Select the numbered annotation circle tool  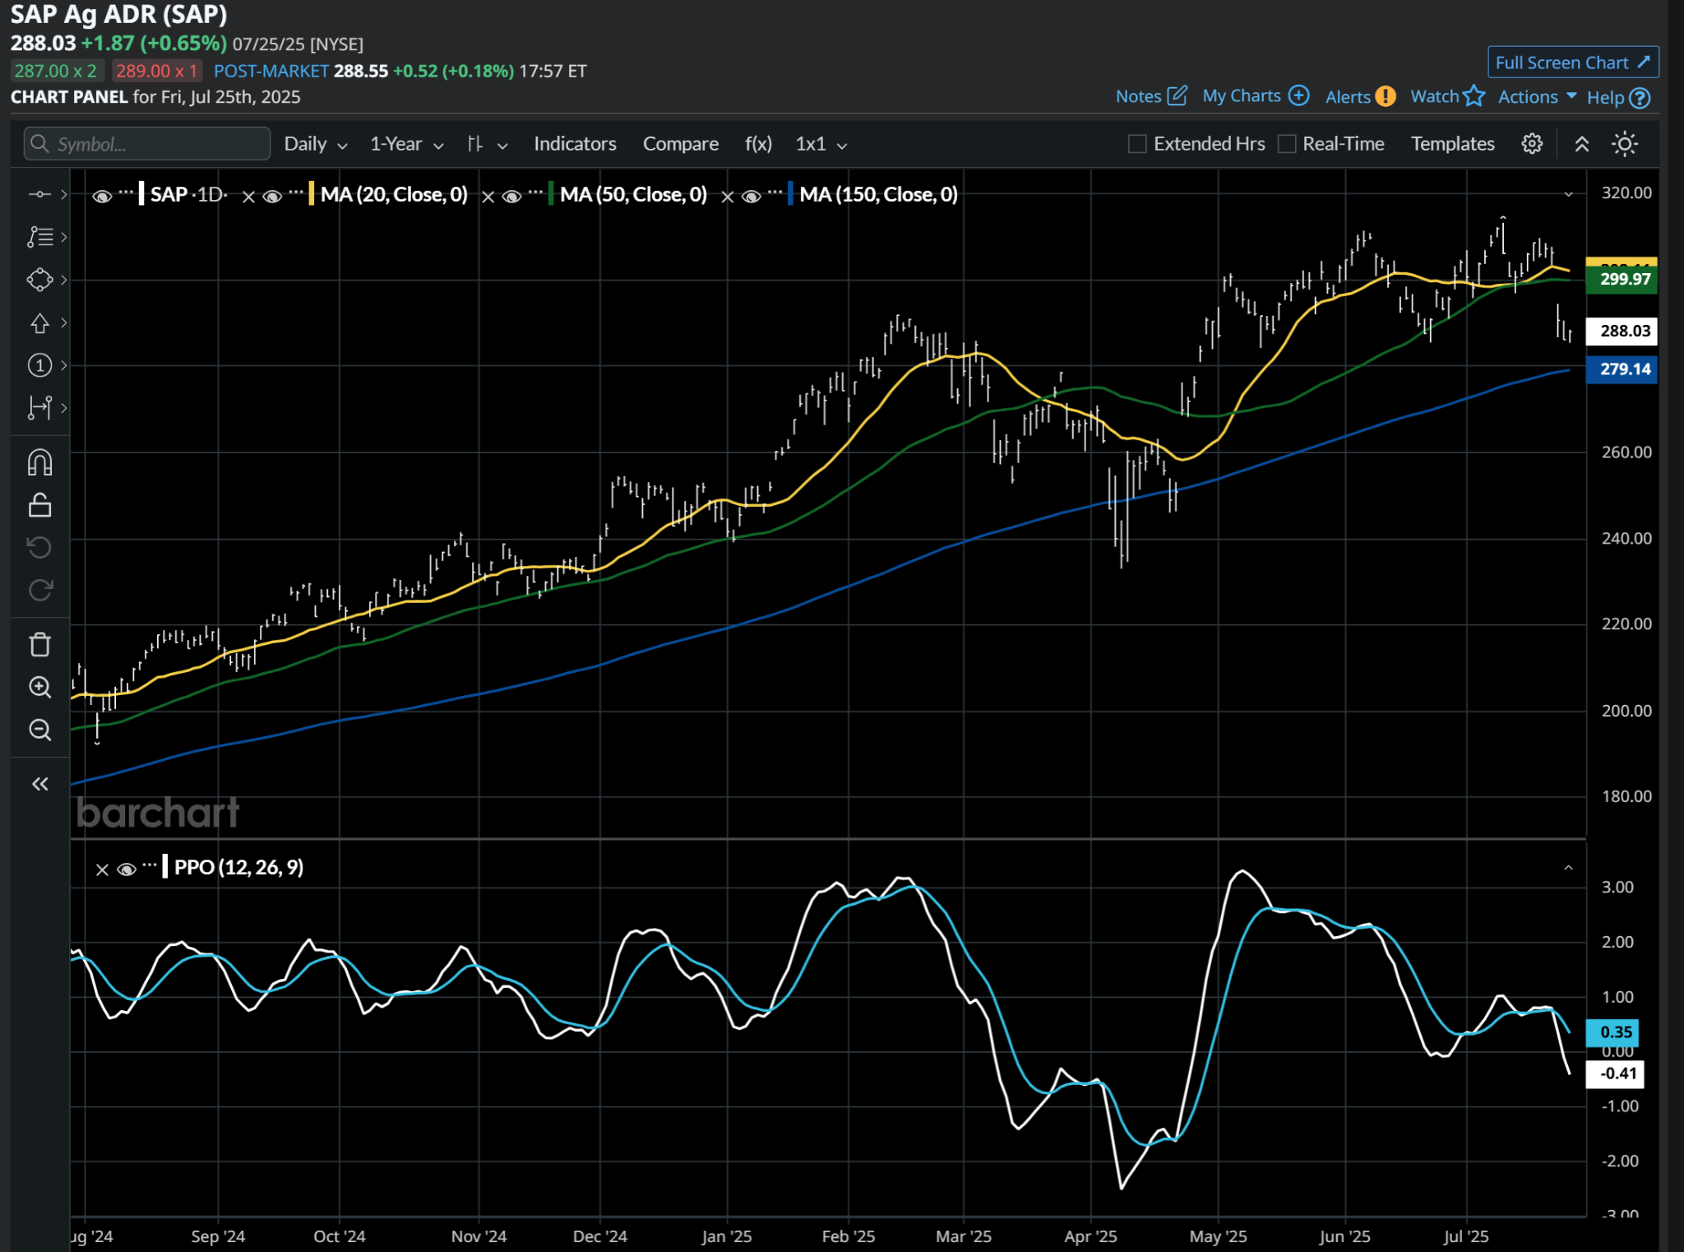39,365
